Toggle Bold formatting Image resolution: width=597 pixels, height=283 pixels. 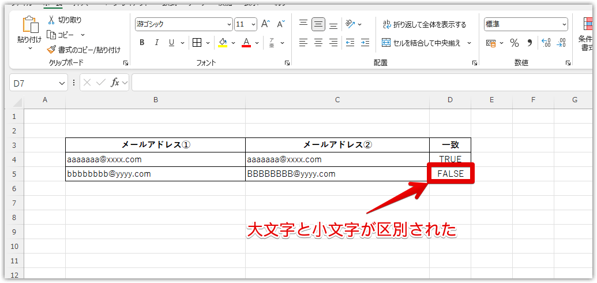tap(142, 43)
